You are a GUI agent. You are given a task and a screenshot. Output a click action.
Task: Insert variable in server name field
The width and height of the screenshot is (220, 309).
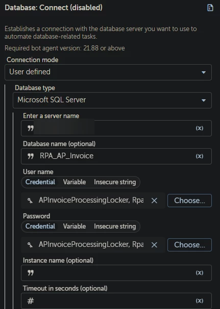pyautogui.click(x=200, y=128)
